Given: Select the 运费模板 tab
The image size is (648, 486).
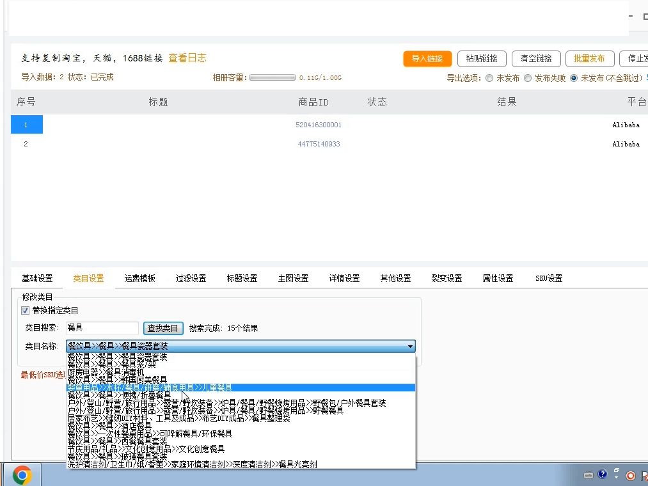Looking at the screenshot, I should [x=139, y=278].
